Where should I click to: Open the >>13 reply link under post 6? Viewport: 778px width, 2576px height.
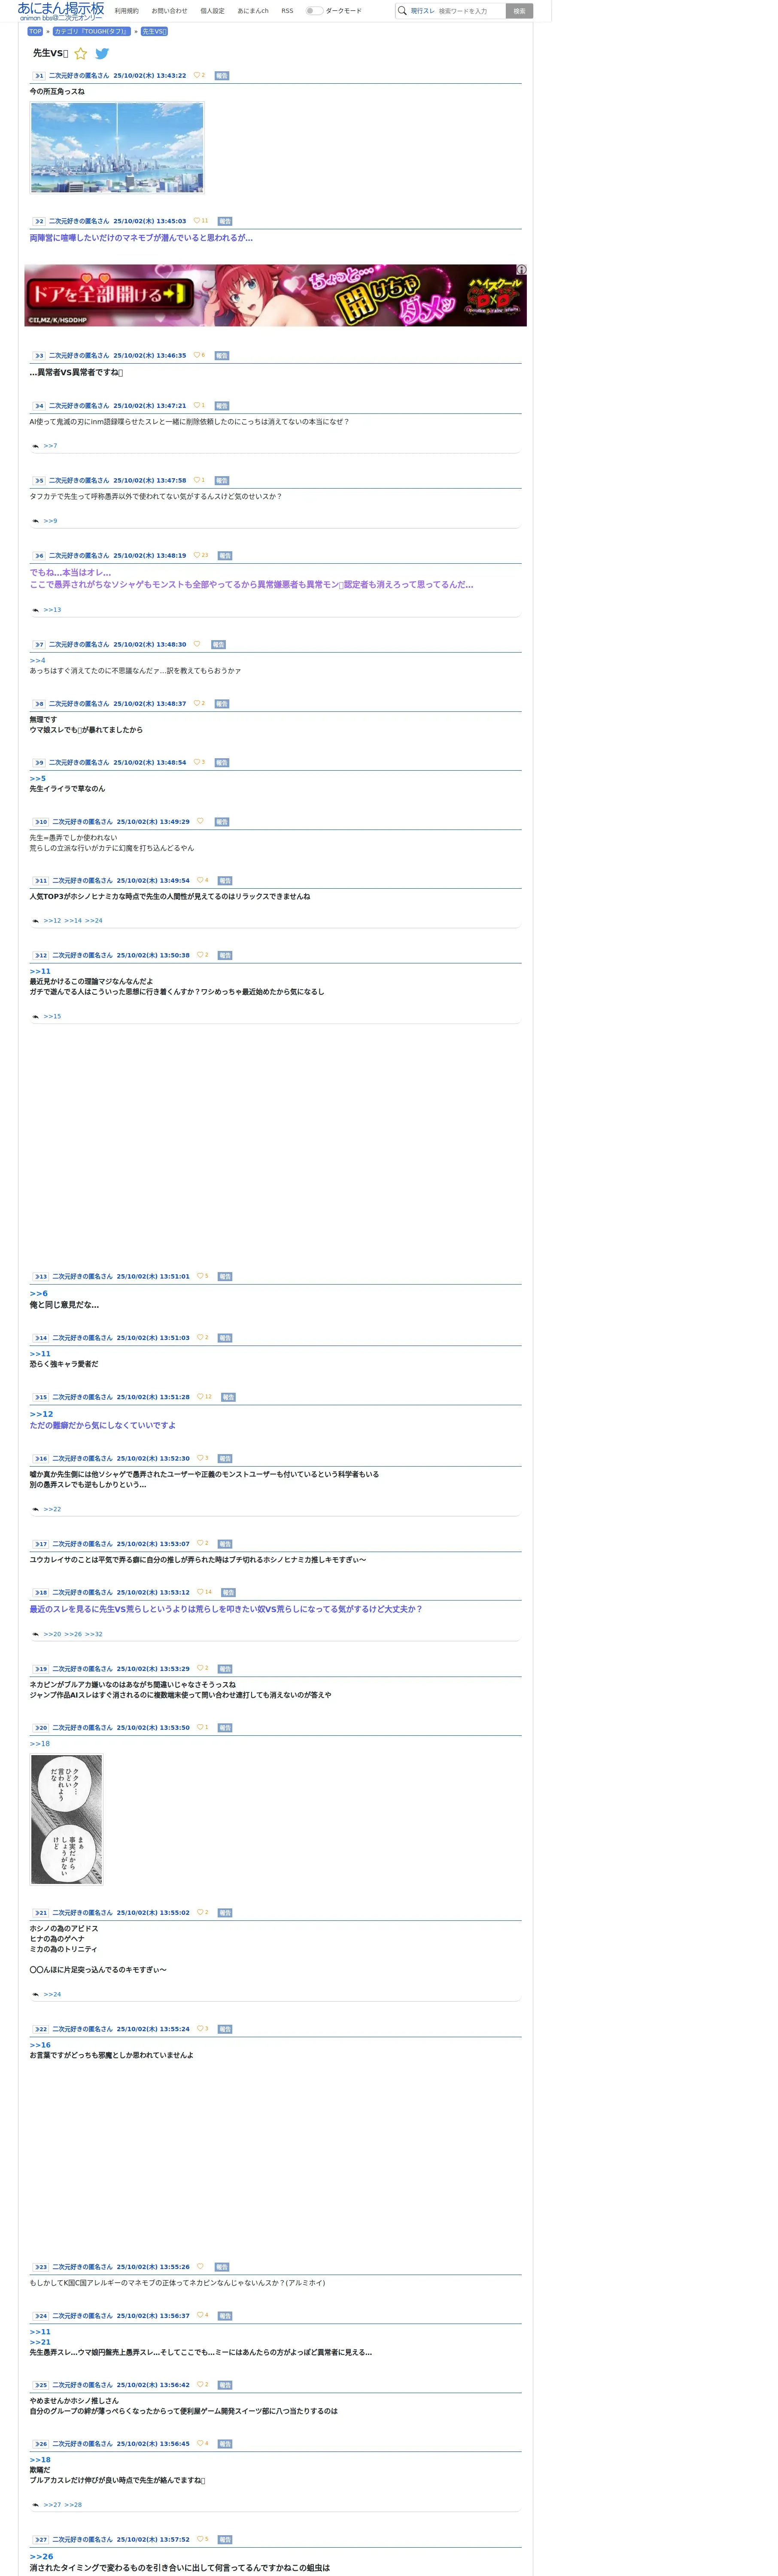[52, 610]
